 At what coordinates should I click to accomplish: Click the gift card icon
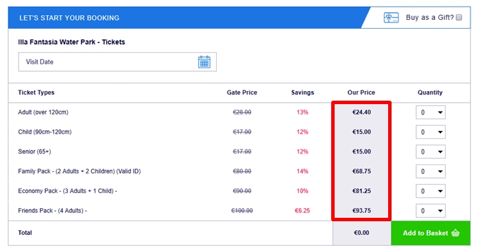click(x=391, y=17)
